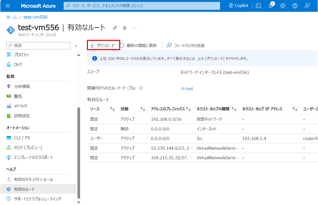The height and width of the screenshot is (205, 318).
Task: Open the portal hamburger menu
Action: point(8,6)
